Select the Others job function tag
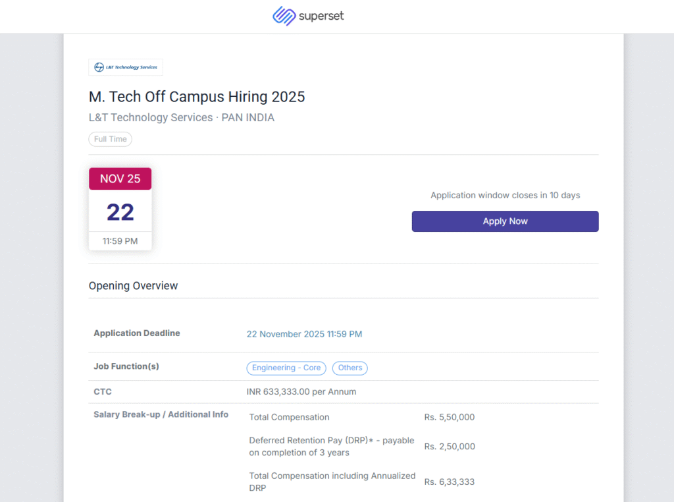 pos(350,368)
